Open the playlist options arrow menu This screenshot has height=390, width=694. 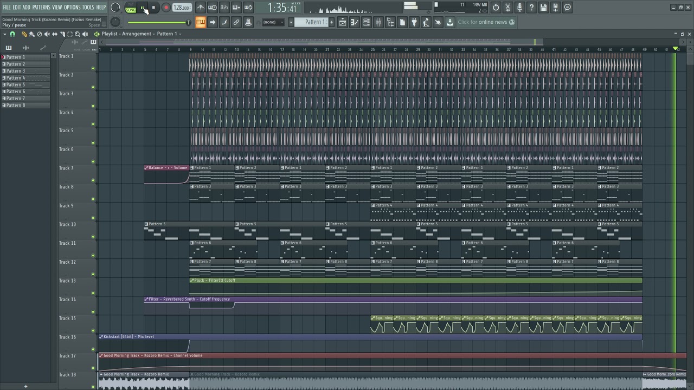click(x=4, y=34)
